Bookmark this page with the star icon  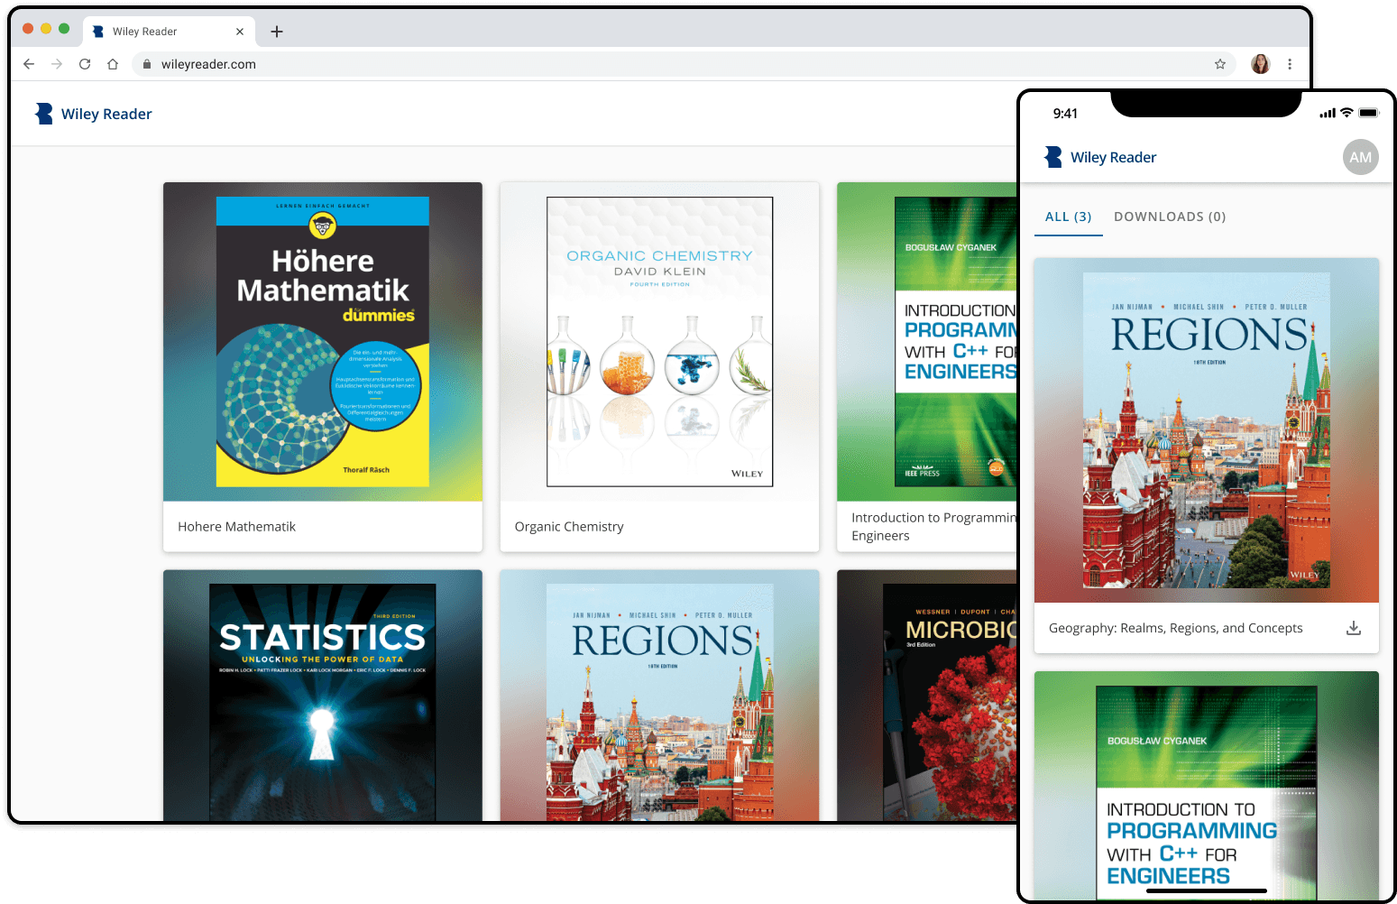[x=1220, y=64]
